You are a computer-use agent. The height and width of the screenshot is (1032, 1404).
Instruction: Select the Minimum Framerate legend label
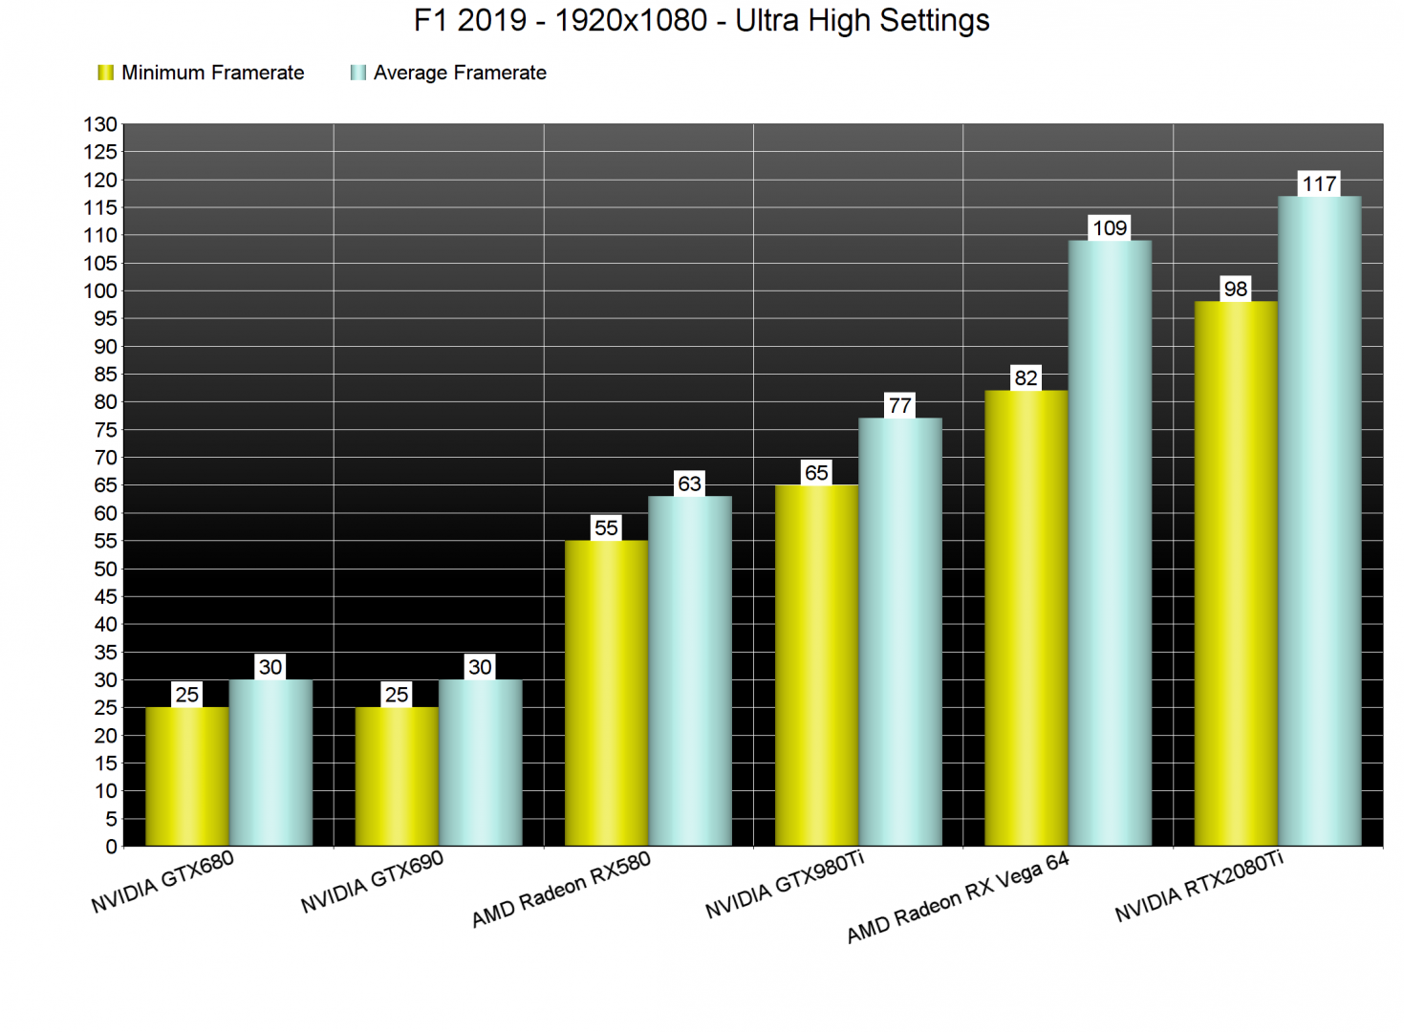[x=212, y=73]
